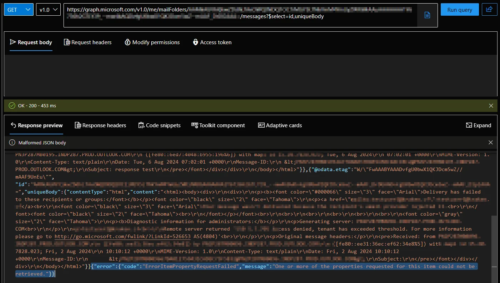500x283 pixels.
Task: Switch to the Response headers tab
Action: pos(100,125)
